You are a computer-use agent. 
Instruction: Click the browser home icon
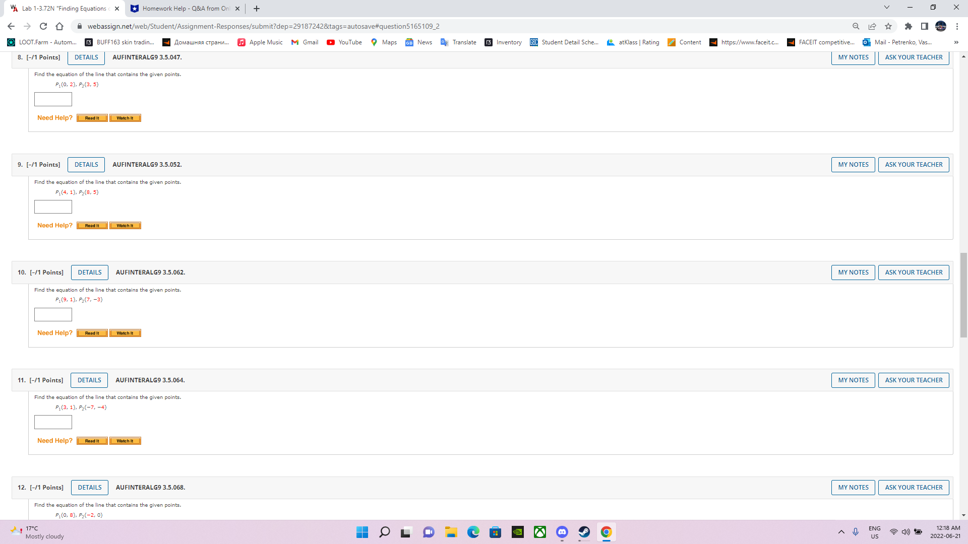[x=59, y=26]
